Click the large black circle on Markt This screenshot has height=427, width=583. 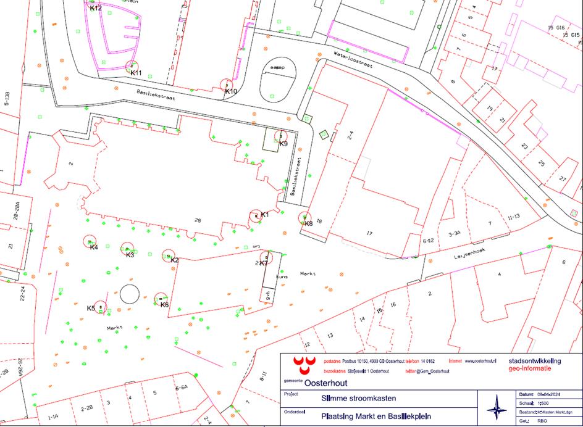130,294
